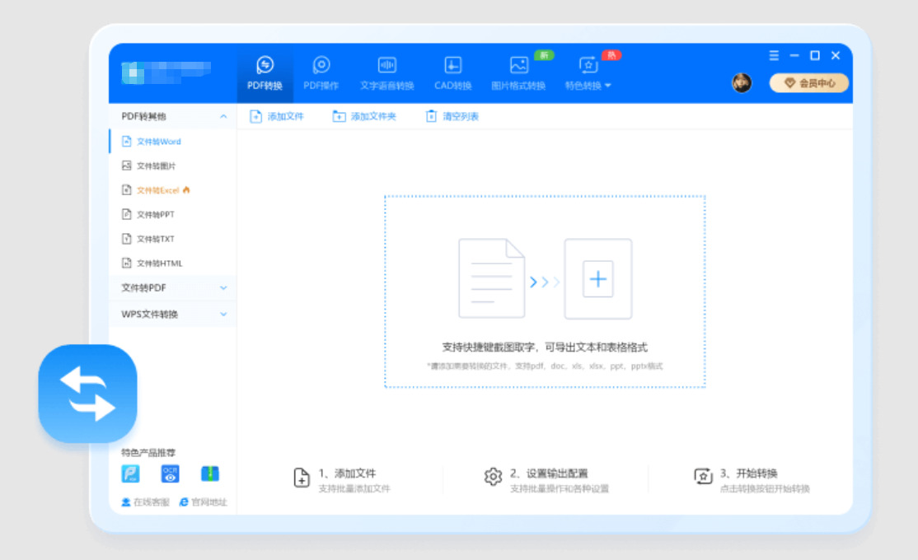Click the plus box to add file

coord(597,279)
